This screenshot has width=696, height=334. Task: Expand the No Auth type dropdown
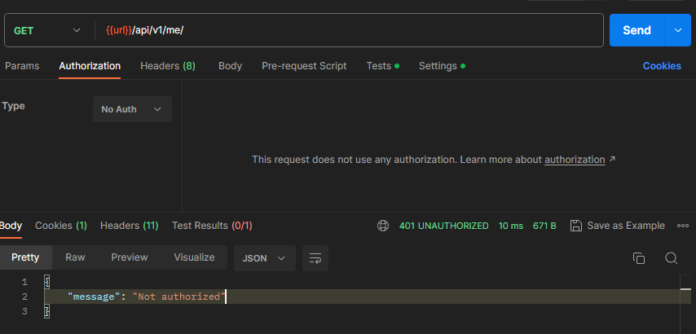click(132, 109)
